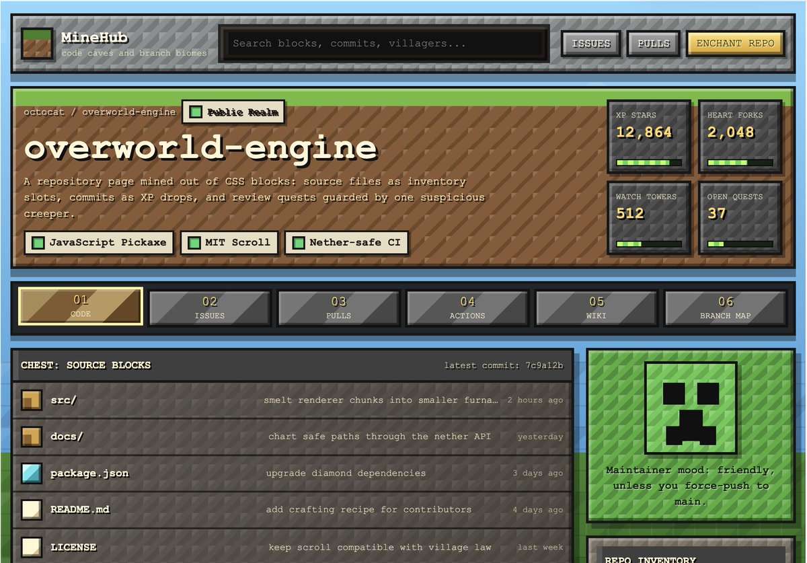Click commit message 'keep scroll compatible with village law'
This screenshot has width=807, height=563.
[380, 547]
